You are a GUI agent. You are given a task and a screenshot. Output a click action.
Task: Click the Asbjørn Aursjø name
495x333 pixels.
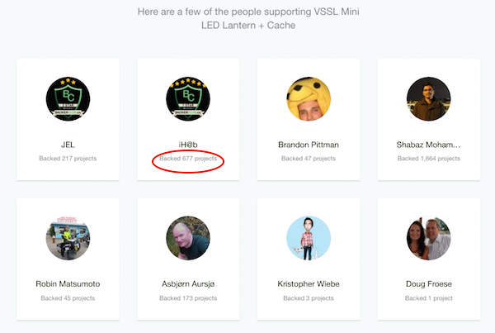point(188,284)
